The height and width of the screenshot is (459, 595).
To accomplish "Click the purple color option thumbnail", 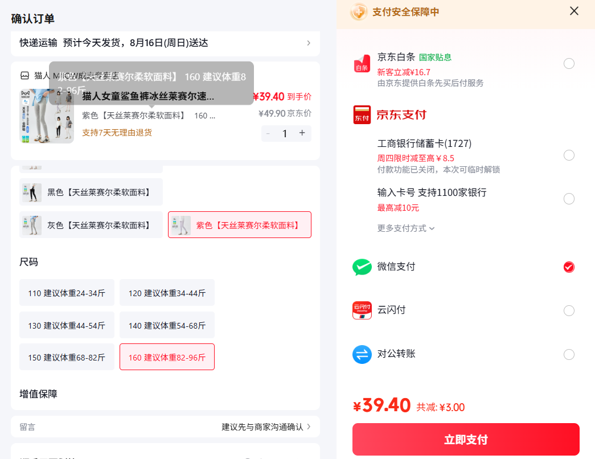I will coord(181,225).
